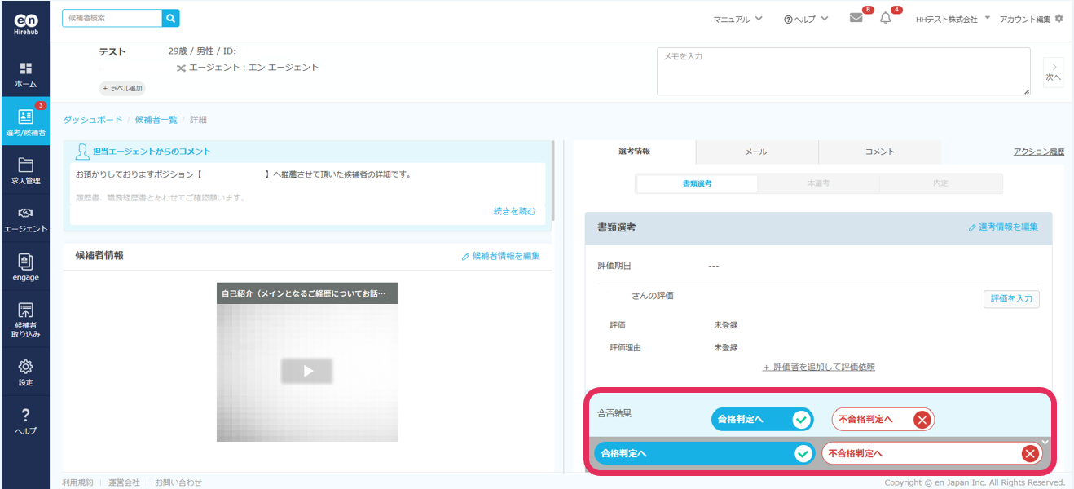This screenshot has height=489, width=1074.
Task: Click the search magnifier button
Action: point(170,17)
